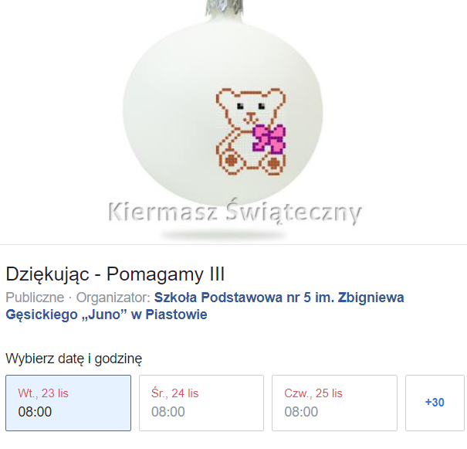The width and height of the screenshot is (467, 449).
Task: Open organizer Szkoła Podstawowa nr 5 link
Action: click(279, 298)
